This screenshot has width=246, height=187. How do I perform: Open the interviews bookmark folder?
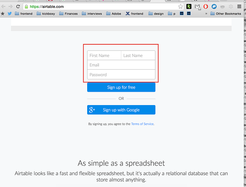click(x=92, y=14)
